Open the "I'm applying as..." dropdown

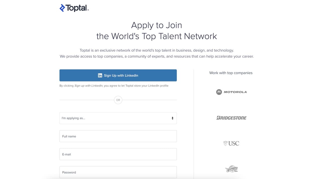(118, 118)
